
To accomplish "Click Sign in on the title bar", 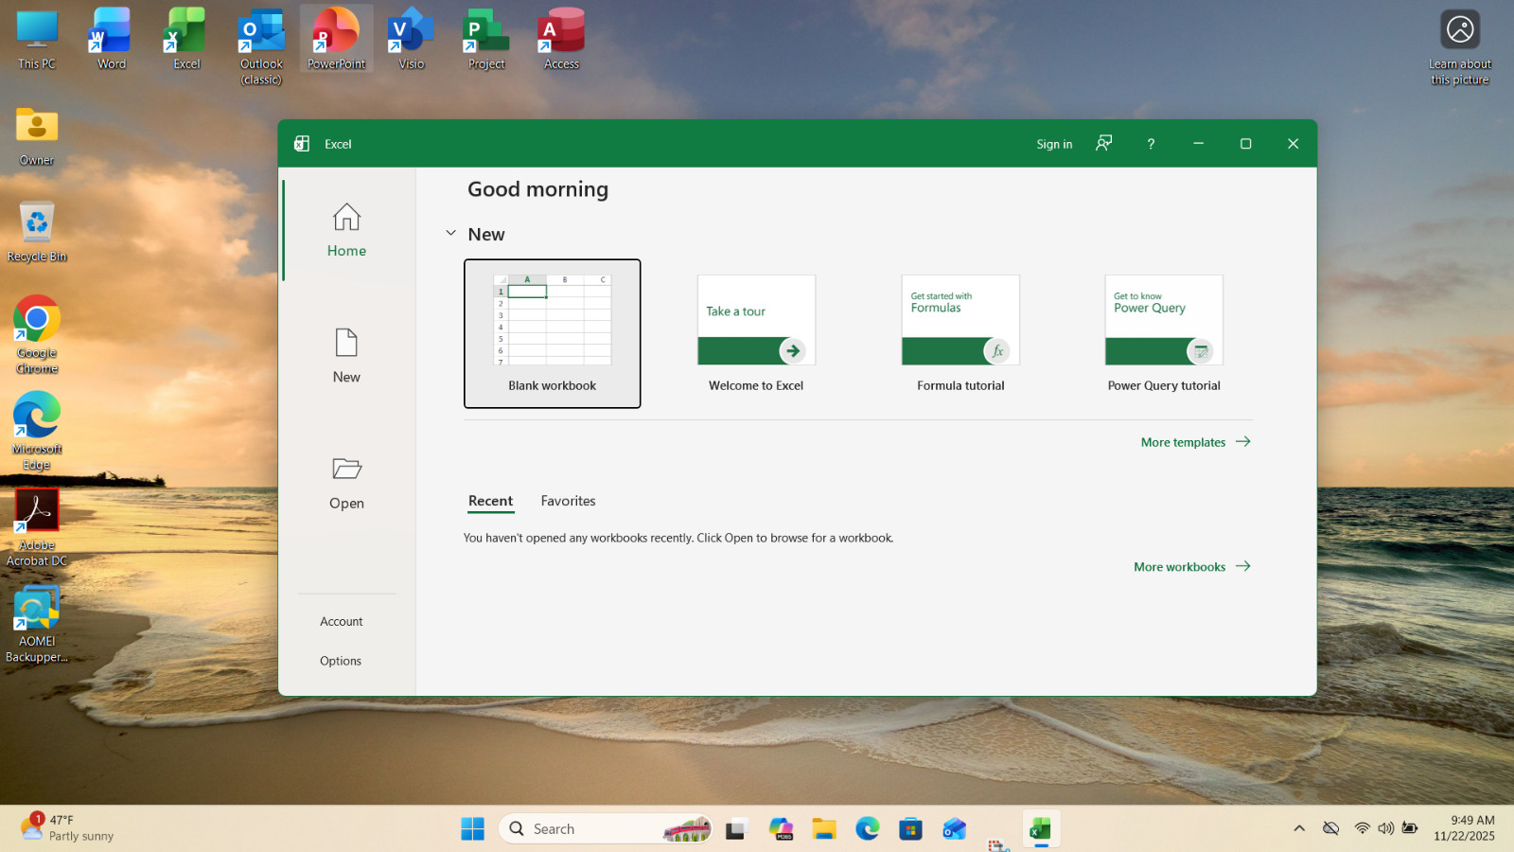I will 1054,144.
